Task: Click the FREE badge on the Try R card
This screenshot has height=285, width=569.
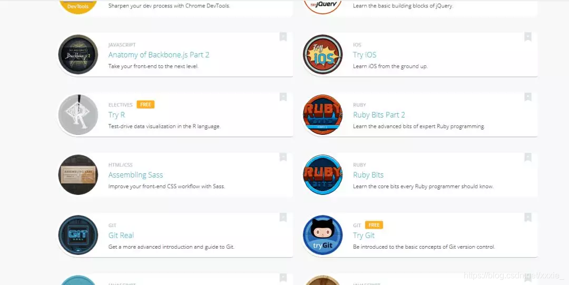Action: pos(145,104)
